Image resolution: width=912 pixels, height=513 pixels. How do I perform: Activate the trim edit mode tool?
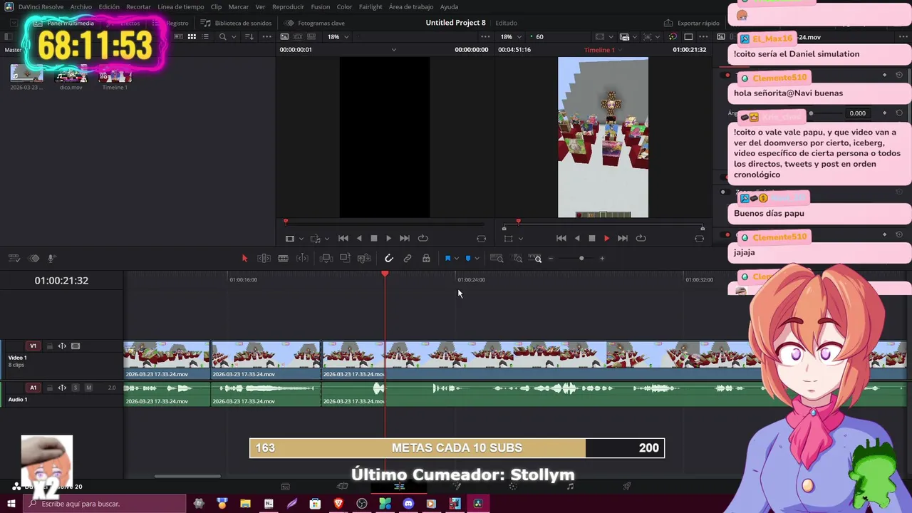tap(264, 259)
